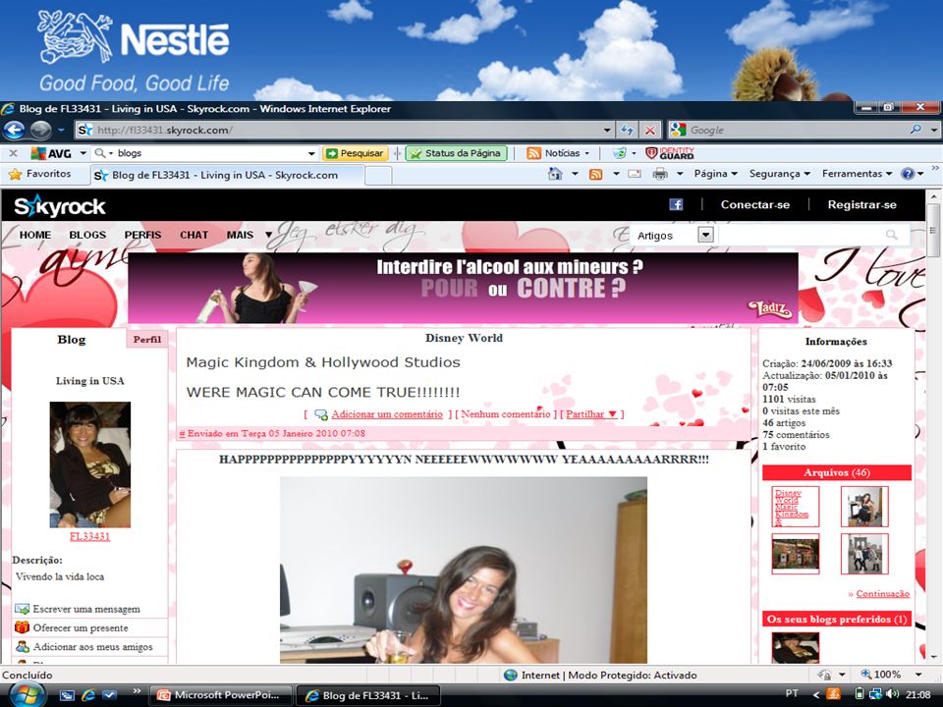This screenshot has height=707, width=943.
Task: Expand the MAIS menu arrow
Action: [x=269, y=235]
